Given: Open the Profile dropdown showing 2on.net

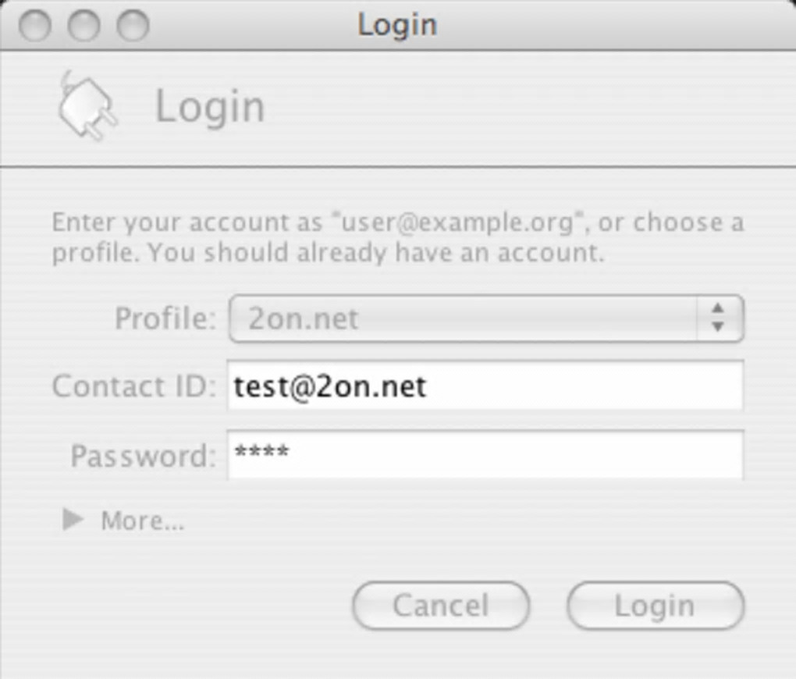Looking at the screenshot, I should (x=468, y=318).
